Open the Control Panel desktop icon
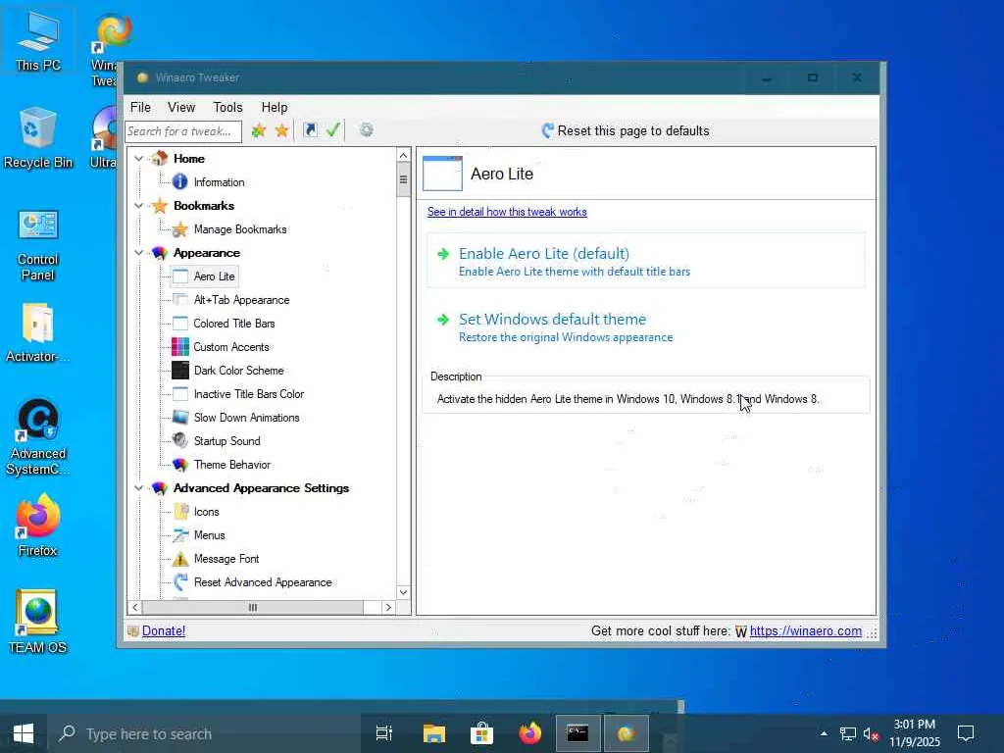Viewport: 1004px width, 753px height. (38, 246)
